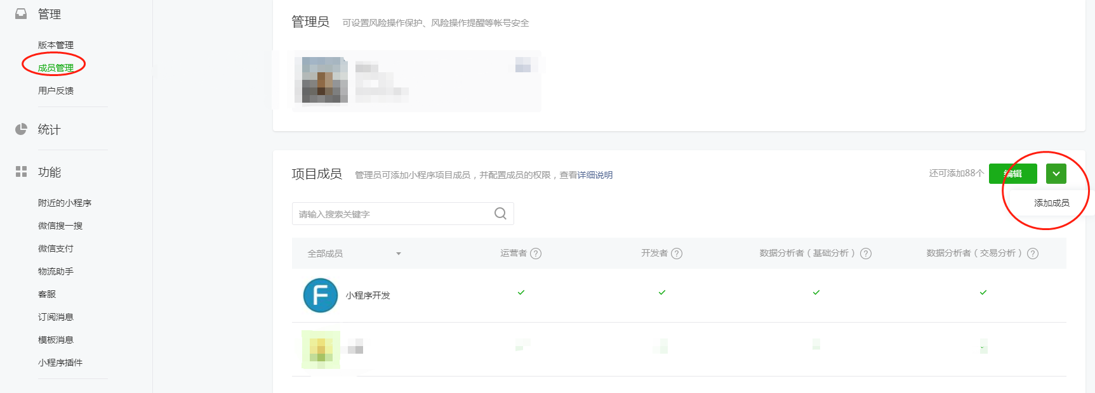Click help icon beside 数据分析者（交易分析）
This screenshot has width=1095, height=393.
tap(1033, 254)
